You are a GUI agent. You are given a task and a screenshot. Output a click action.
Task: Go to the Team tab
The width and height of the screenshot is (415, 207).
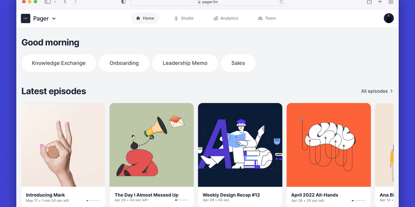pyautogui.click(x=267, y=18)
